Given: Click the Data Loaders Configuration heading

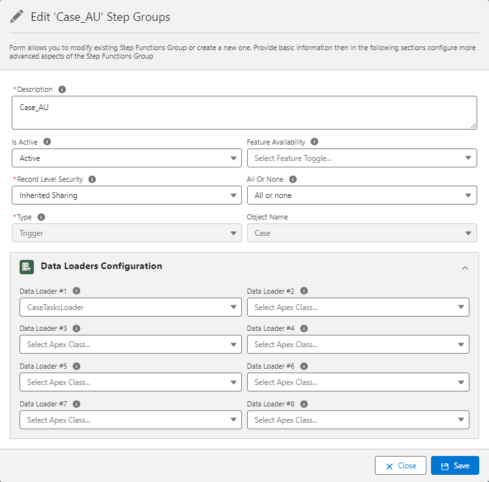Looking at the screenshot, I should click(x=101, y=266).
